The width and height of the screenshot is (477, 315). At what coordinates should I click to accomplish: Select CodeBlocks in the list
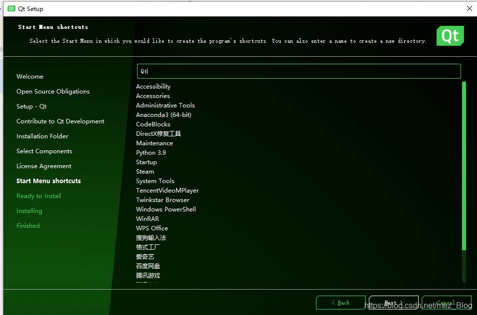click(154, 124)
